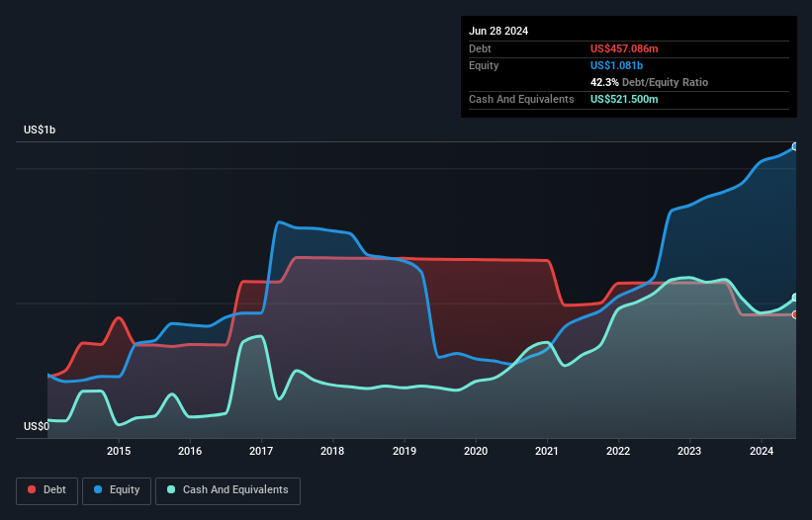812x520 pixels.
Task: Select the red Debt endpoint marker
Action: [x=795, y=314]
